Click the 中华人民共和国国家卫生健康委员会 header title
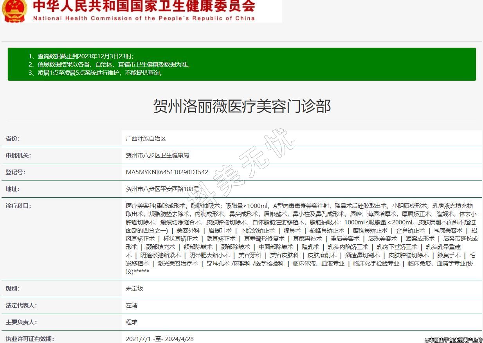This screenshot has height=343, width=483. pos(144,7)
